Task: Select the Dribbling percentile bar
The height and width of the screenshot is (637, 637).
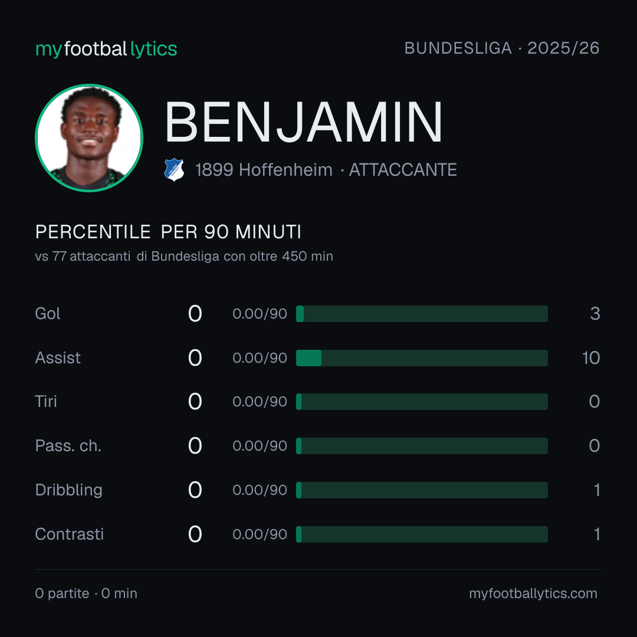Action: click(x=422, y=490)
